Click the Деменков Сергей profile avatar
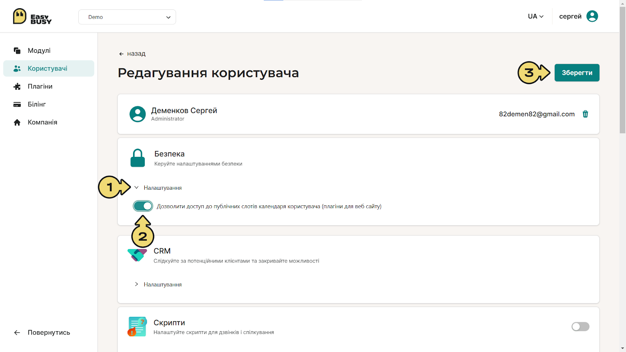This screenshot has width=626, height=352. point(137,114)
